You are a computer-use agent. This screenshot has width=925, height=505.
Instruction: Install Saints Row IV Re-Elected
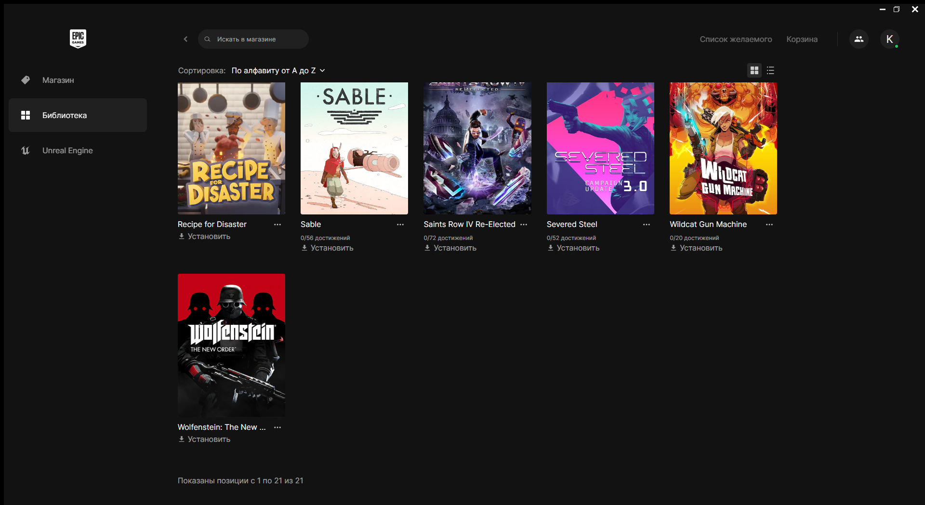coord(450,248)
